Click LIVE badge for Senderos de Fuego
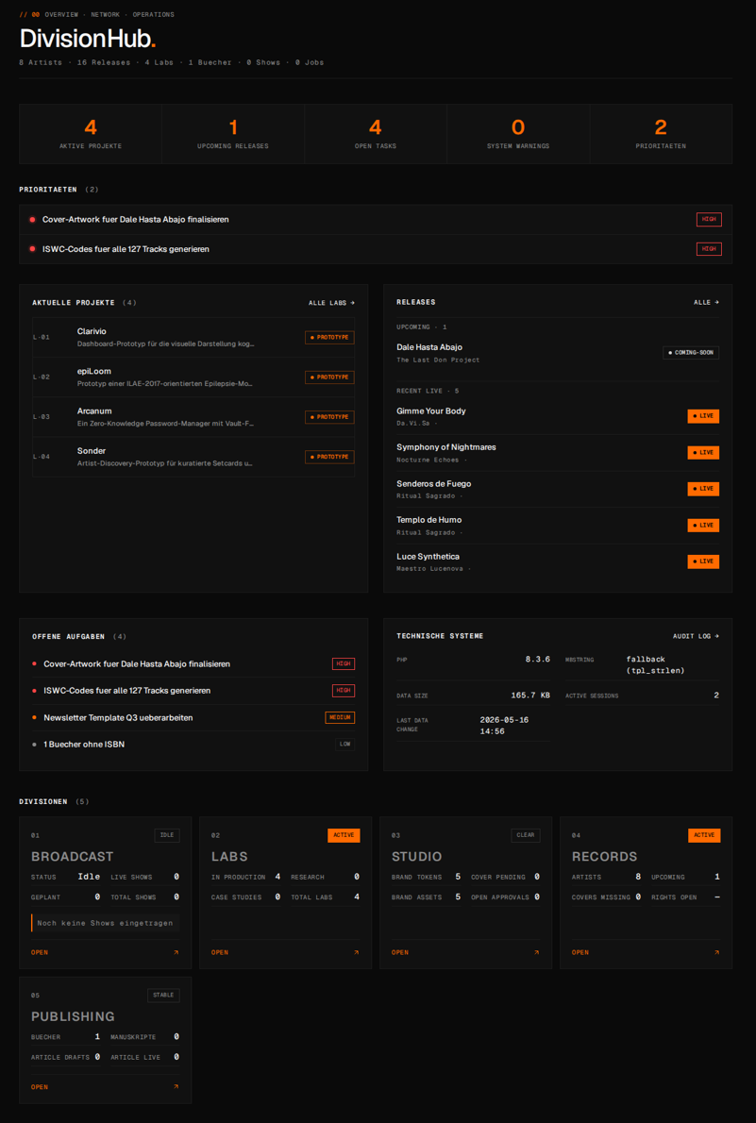The height and width of the screenshot is (1123, 756). coord(703,489)
